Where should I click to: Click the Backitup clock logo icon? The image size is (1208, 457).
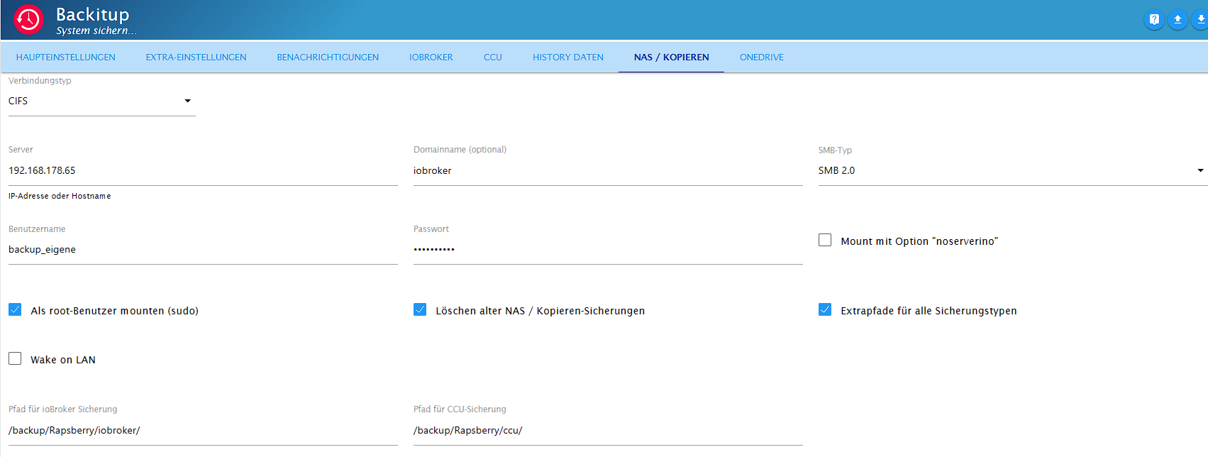(29, 20)
